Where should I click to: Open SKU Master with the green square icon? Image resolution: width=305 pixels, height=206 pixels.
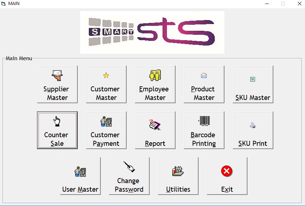[253, 84]
